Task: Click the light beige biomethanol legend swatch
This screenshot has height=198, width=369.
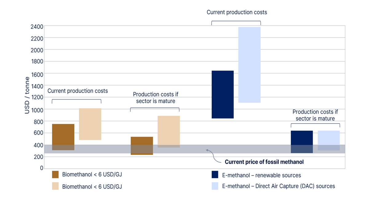Action: pos(55,186)
